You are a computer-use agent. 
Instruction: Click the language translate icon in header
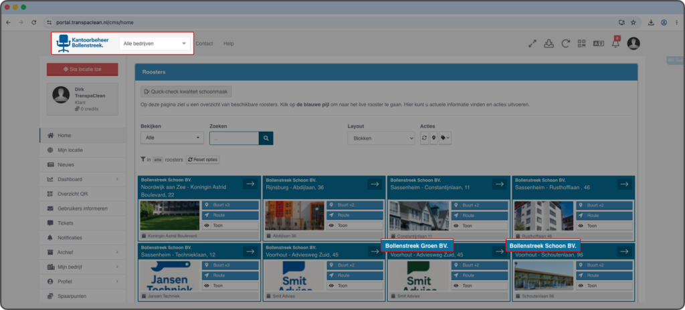click(598, 43)
